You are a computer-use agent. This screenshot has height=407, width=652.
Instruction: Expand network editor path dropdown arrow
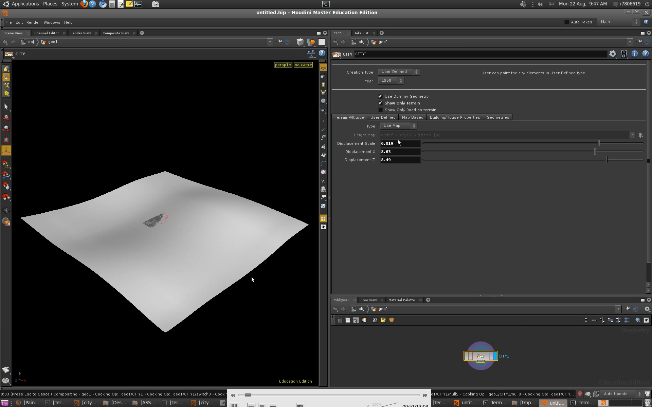click(618, 309)
